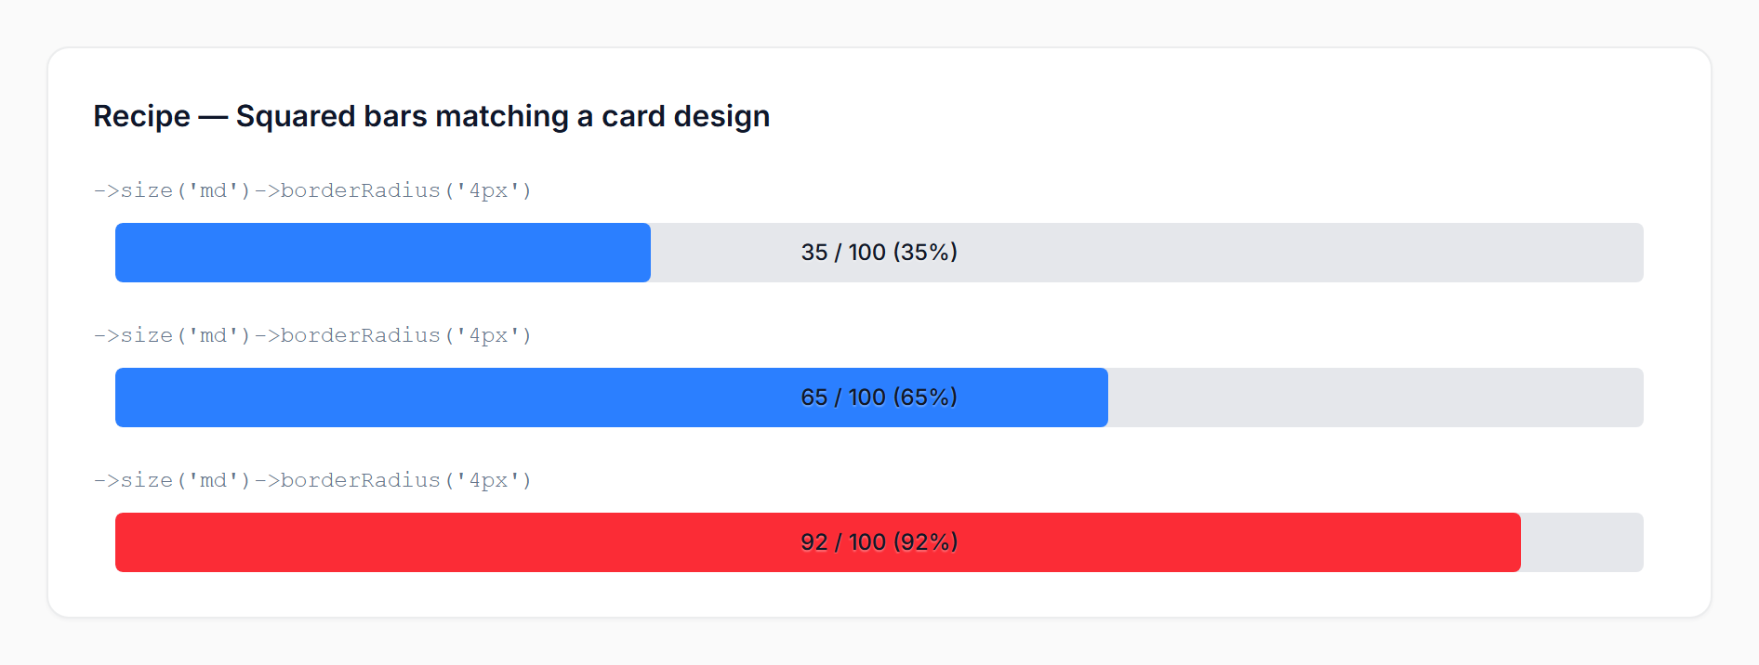
Task: Click the gray unfilled track of the 35% bar
Action: pyautogui.click(x=1302, y=253)
